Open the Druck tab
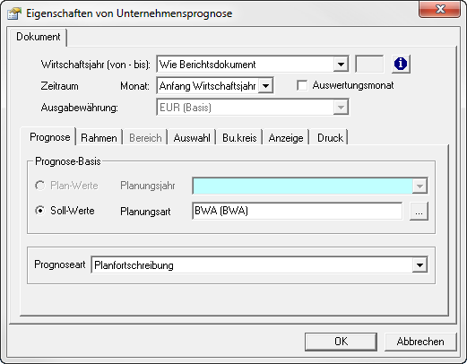 (x=330, y=138)
